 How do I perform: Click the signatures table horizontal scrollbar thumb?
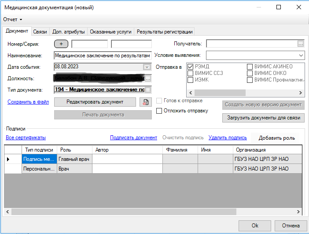pyautogui.click(x=124, y=212)
